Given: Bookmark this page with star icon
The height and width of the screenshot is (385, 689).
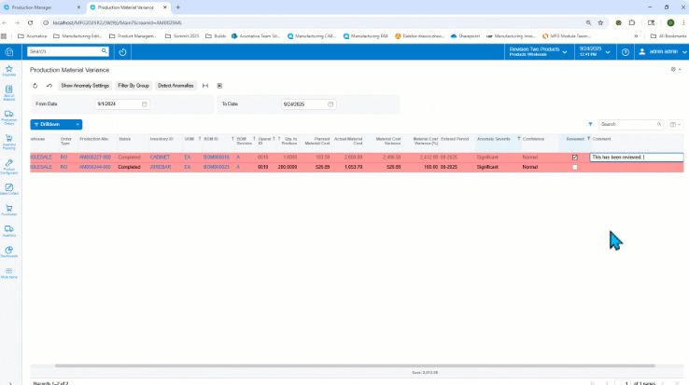Looking at the screenshot, I should [600, 22].
